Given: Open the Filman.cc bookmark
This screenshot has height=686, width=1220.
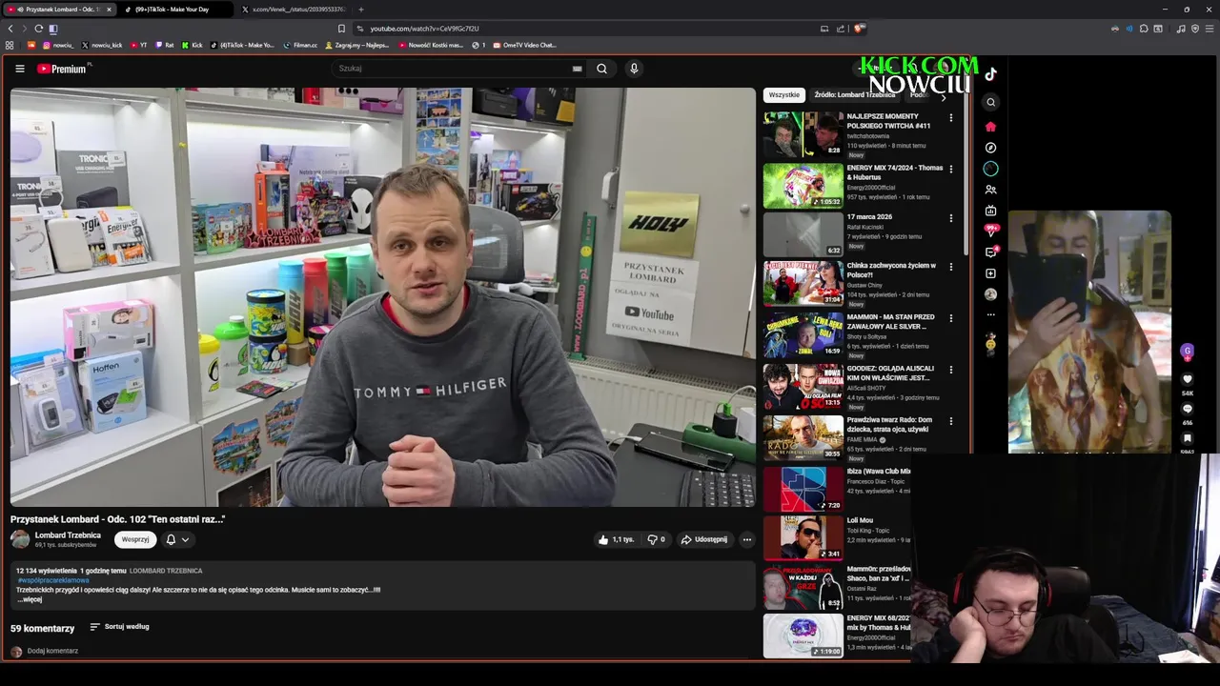Looking at the screenshot, I should coord(300,45).
